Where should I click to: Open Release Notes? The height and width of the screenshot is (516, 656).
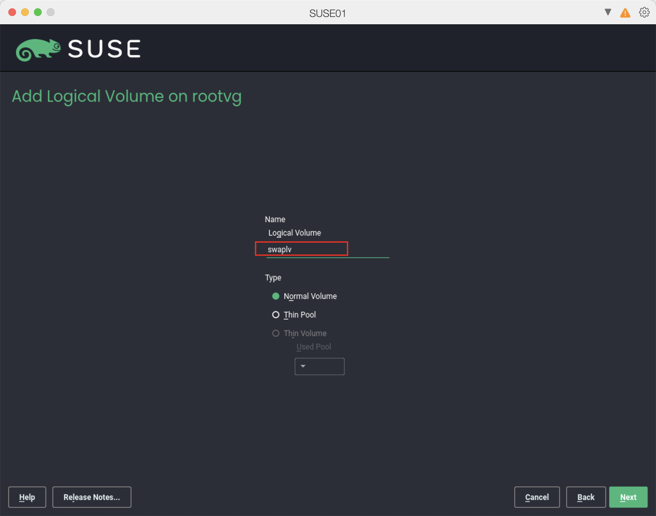(x=92, y=497)
